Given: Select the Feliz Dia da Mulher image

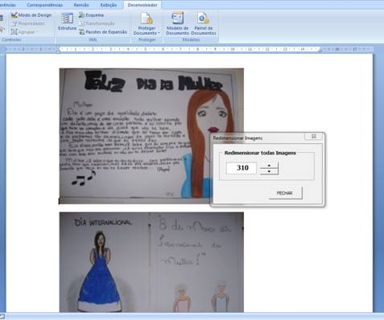Looking at the screenshot, I should [151, 136].
